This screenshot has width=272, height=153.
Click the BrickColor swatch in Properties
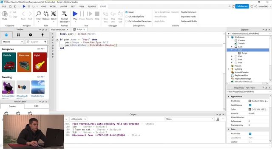[x=249, y=101]
